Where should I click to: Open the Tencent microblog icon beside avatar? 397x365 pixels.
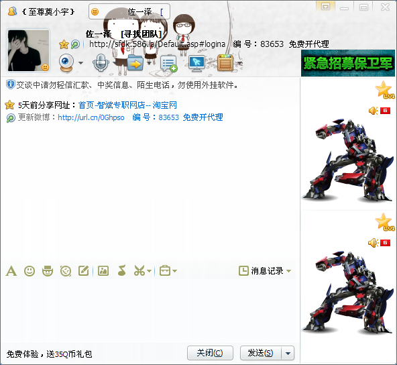click(x=75, y=44)
